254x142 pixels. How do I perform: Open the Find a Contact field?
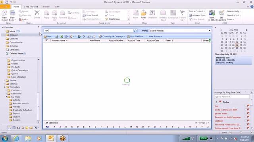[x=197, y=11]
